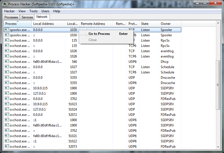Open the Users menu

pos(45,11)
